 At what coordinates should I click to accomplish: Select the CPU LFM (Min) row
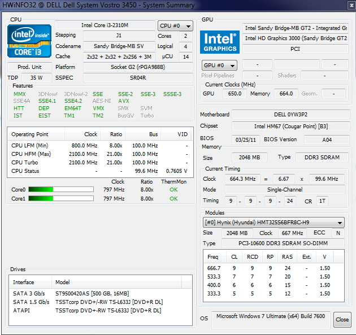(x=100, y=146)
